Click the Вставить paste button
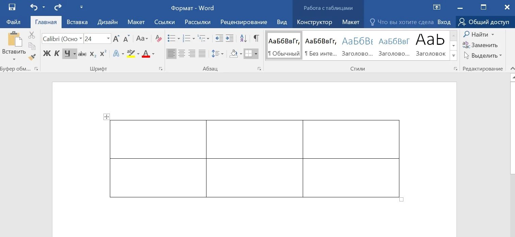This screenshot has height=237, width=515. pyautogui.click(x=14, y=46)
